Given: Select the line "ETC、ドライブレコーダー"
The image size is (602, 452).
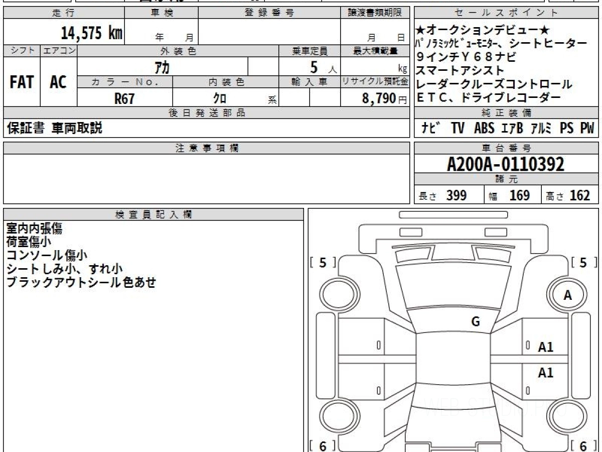Looking at the screenshot, I should pyautogui.click(x=488, y=97).
